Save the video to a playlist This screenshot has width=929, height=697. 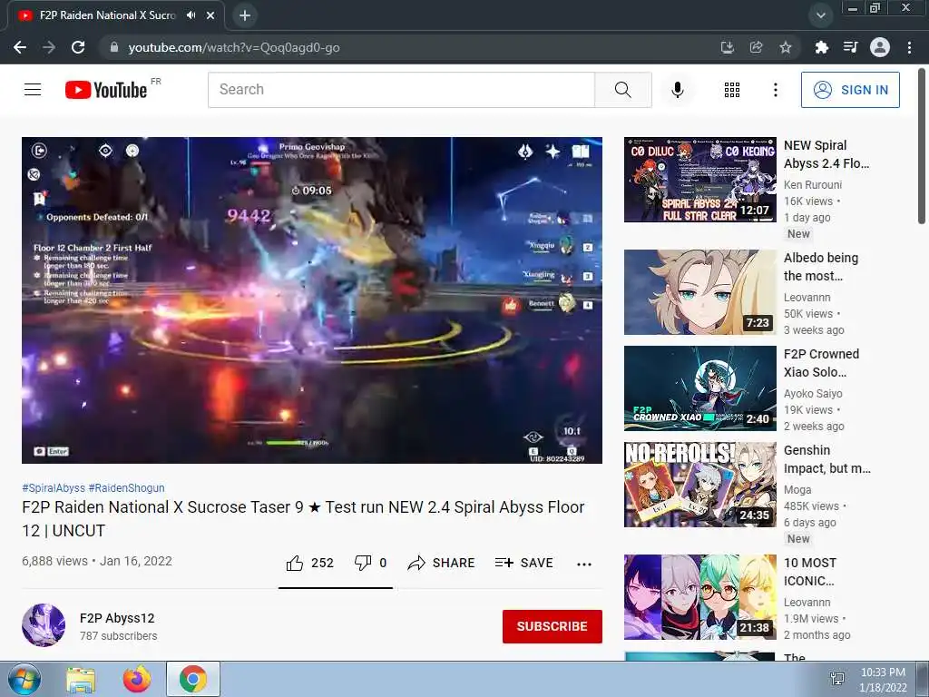(x=523, y=563)
